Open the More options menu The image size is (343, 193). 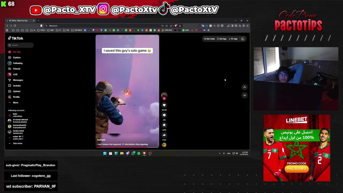coord(13,102)
